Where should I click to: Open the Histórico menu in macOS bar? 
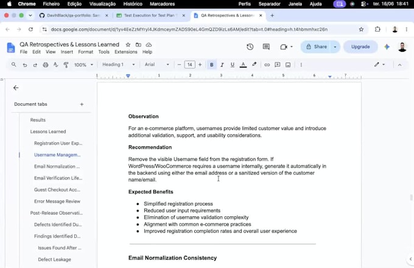click(133, 4)
